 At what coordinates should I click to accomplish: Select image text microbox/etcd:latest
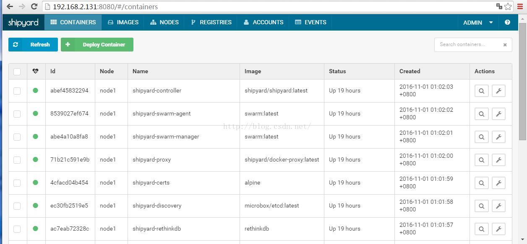(x=271, y=205)
